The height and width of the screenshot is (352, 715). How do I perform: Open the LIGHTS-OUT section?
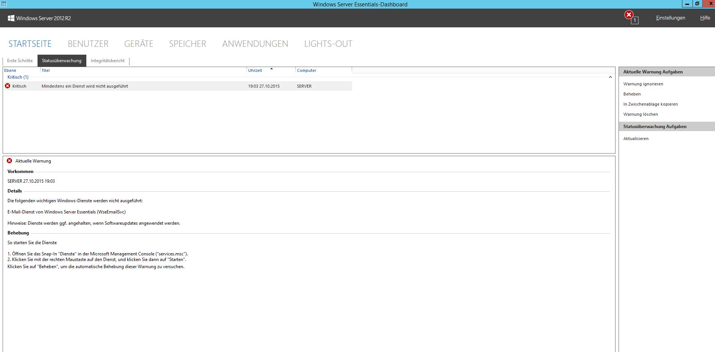click(328, 44)
